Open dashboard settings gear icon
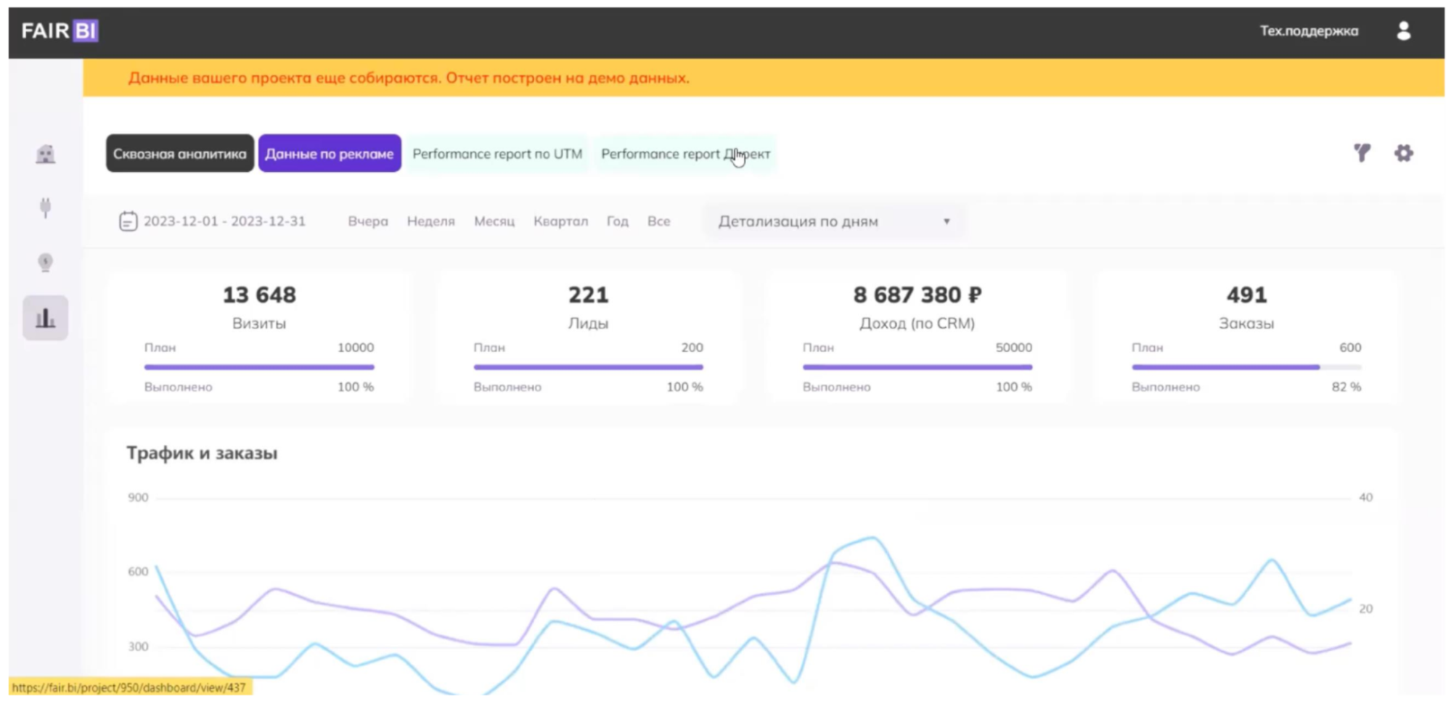1451x701 pixels. tap(1403, 153)
